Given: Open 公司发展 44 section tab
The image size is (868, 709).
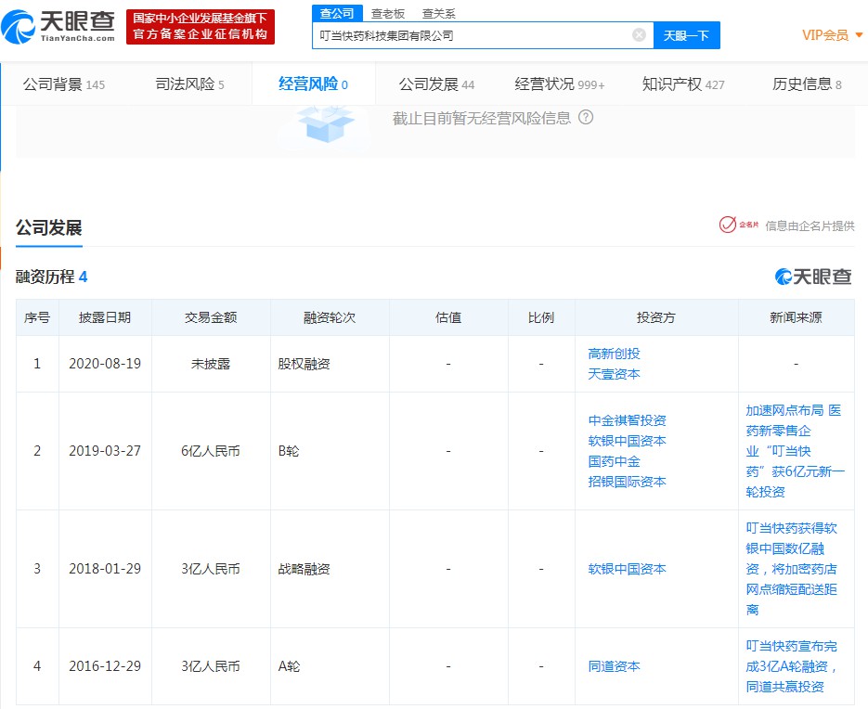Looking at the screenshot, I should [436, 84].
